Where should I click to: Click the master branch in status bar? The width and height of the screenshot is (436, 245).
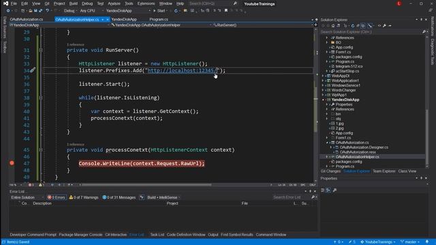pyautogui.click(x=410, y=242)
